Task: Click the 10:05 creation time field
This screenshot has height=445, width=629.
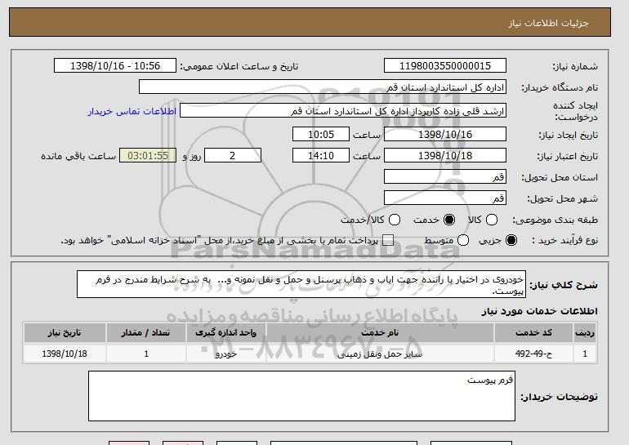Action: click(x=321, y=134)
